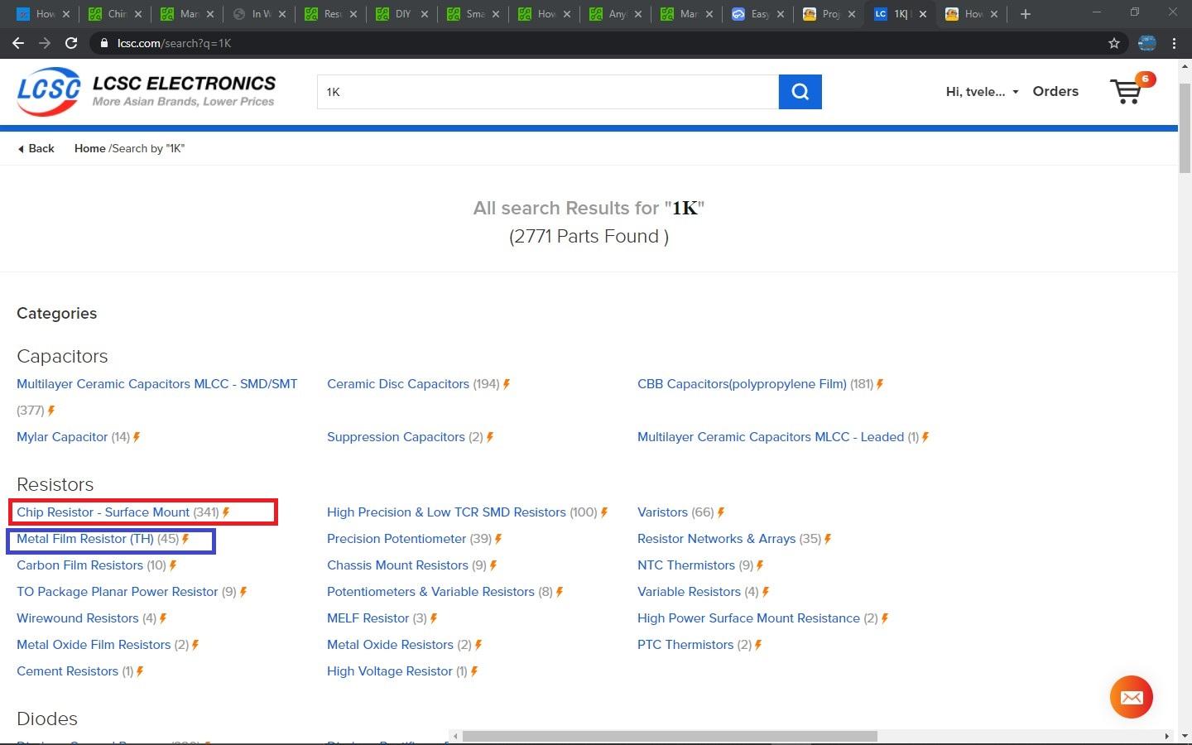The width and height of the screenshot is (1192, 745).
Task: Click lightning icon beside Varistors
Action: (x=721, y=512)
